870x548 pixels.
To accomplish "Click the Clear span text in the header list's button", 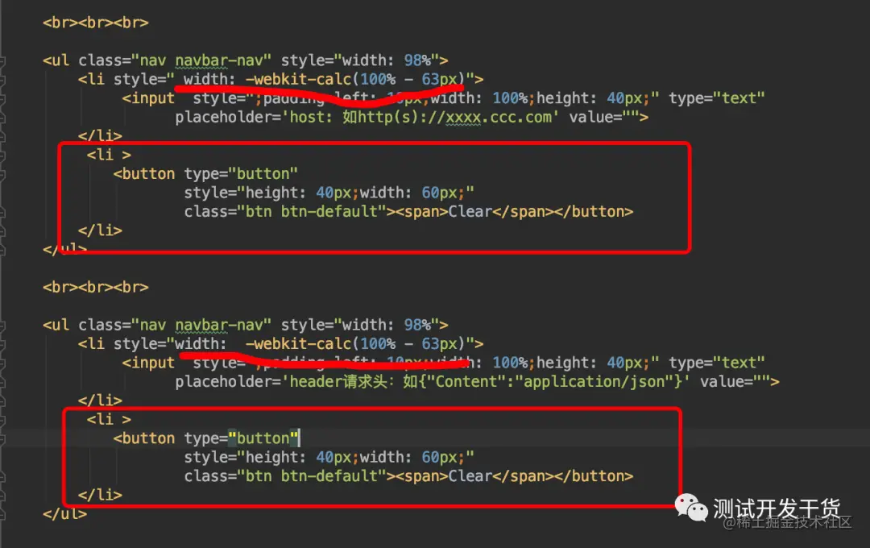I will 470,476.
